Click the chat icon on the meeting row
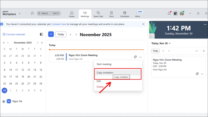Screen dimensions: 208x117 (135, 57)
